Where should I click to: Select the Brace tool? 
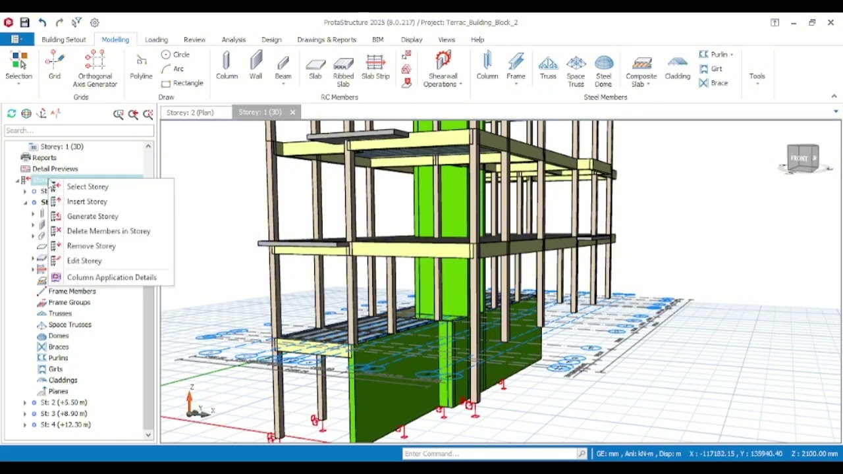tap(713, 83)
